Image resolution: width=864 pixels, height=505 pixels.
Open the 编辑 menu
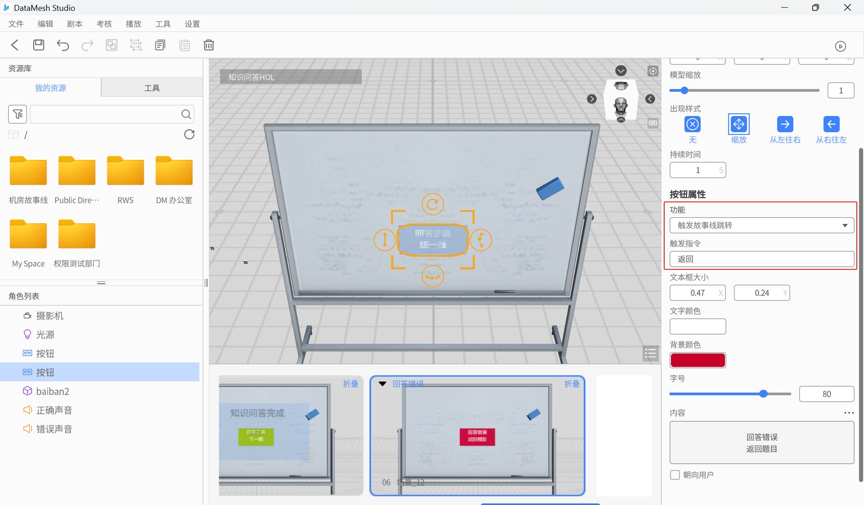[x=45, y=24]
